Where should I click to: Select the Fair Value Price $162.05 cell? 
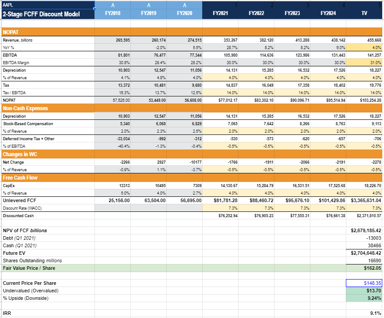point(364,268)
